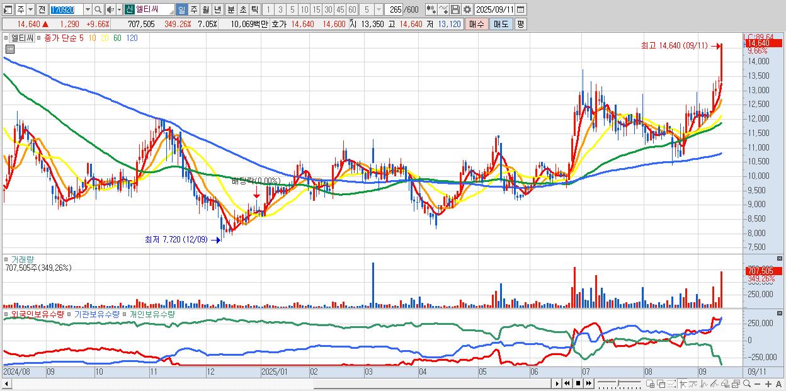This screenshot has width=786, height=391.
Task: Open the speaker options dropdown arrow
Action: point(119,9)
